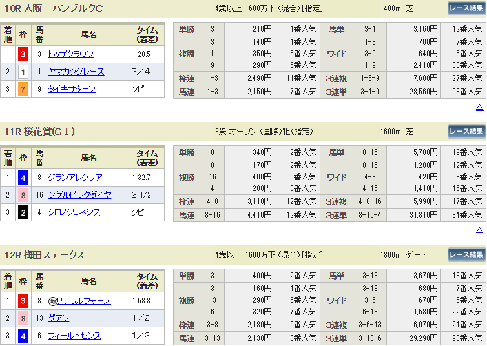The height and width of the screenshot is (346, 487).
Task: Click the back-to-top triangle below 11R table
Action: (x=479, y=230)
